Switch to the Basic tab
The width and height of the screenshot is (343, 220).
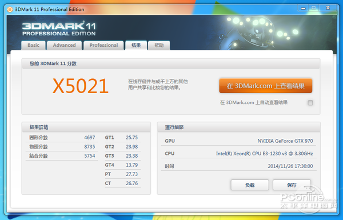tap(33, 45)
